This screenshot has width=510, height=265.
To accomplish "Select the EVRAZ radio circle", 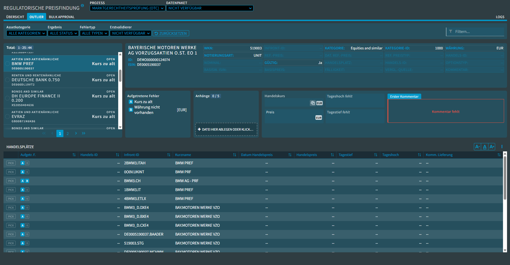I will [8, 117].
